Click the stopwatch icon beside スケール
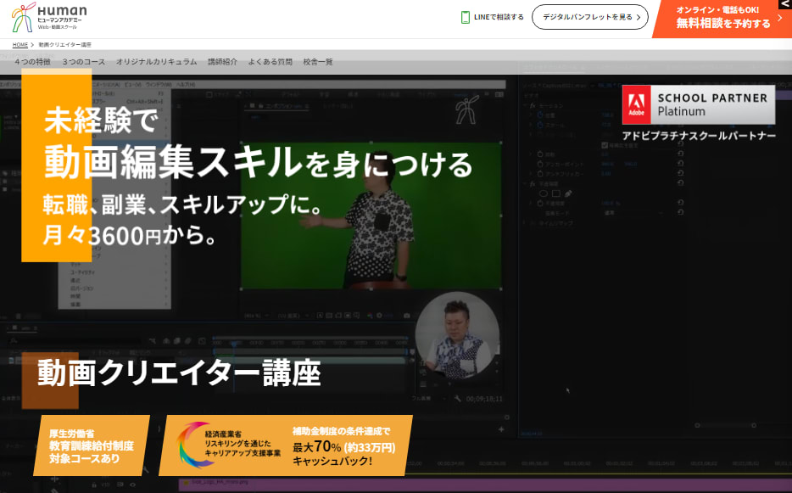The width and height of the screenshot is (792, 493). (539, 126)
